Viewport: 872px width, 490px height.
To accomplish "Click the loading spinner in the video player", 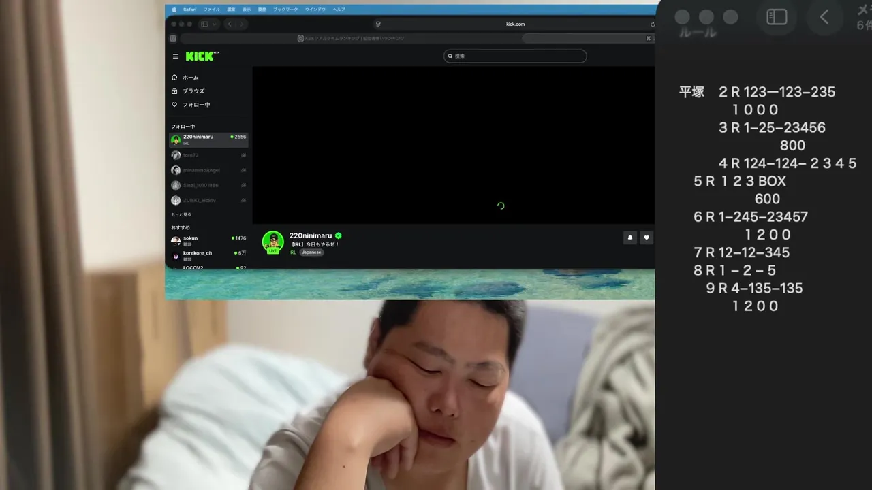I will (501, 206).
